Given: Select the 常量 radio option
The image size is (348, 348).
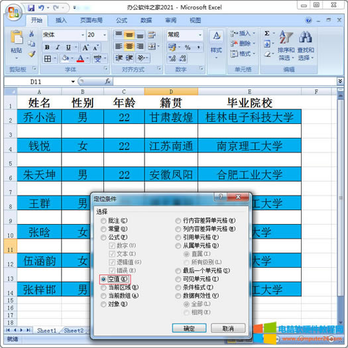Looking at the screenshot, I should coord(114,229).
